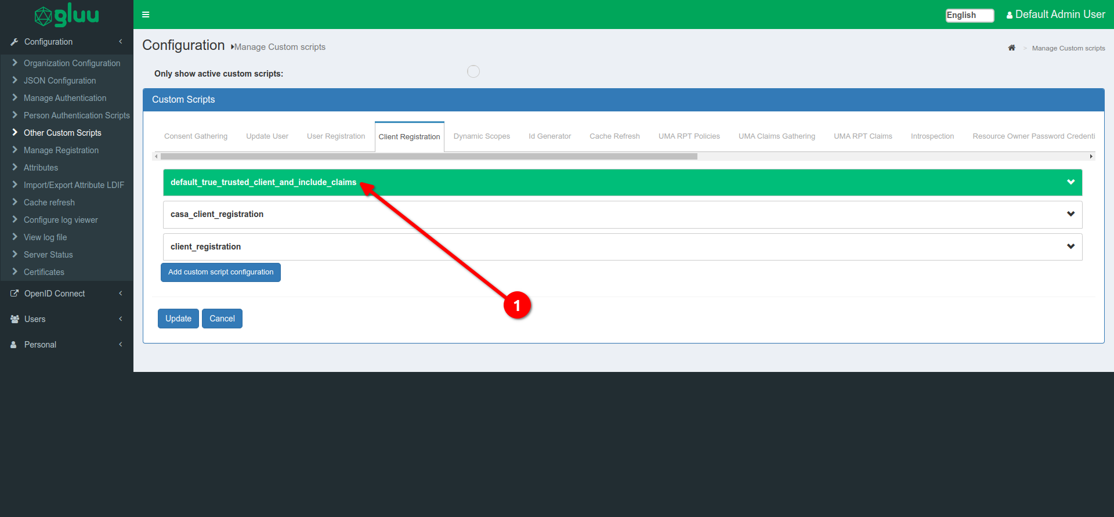Expand casa_client_registration script chevron

pyautogui.click(x=1070, y=214)
